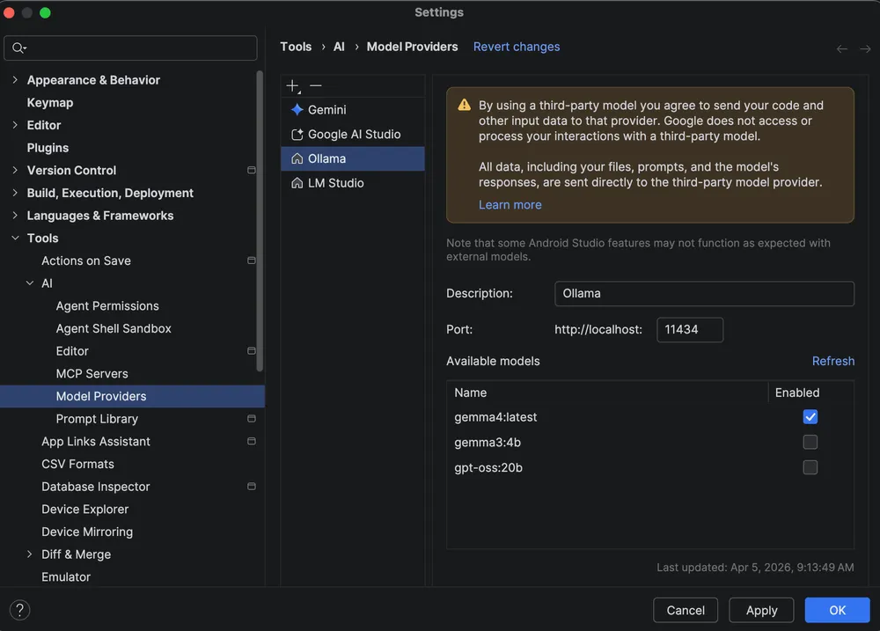
Task: Navigate back with the left arrow
Action: pos(842,49)
